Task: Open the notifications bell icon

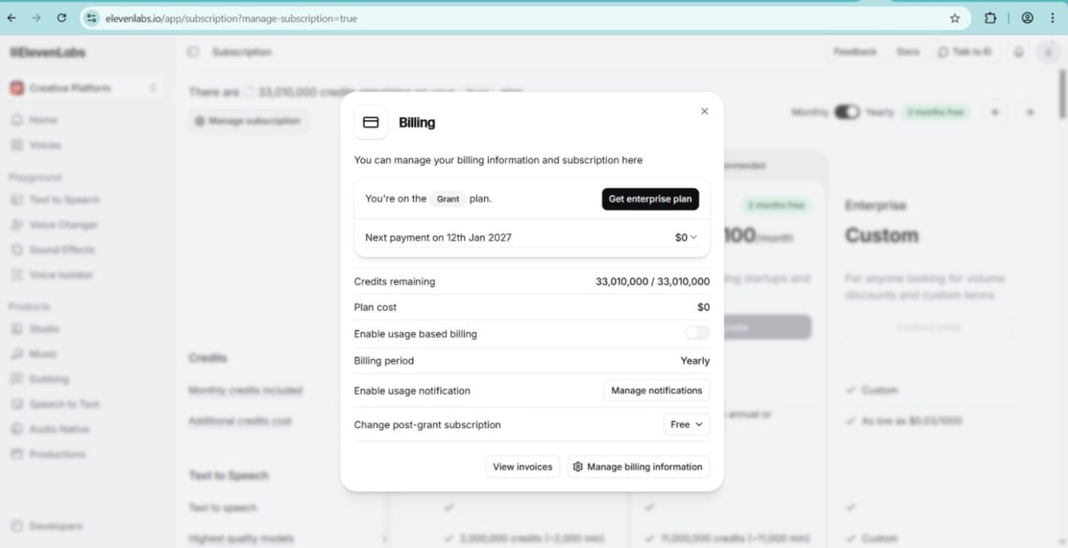Action: coord(1019,52)
